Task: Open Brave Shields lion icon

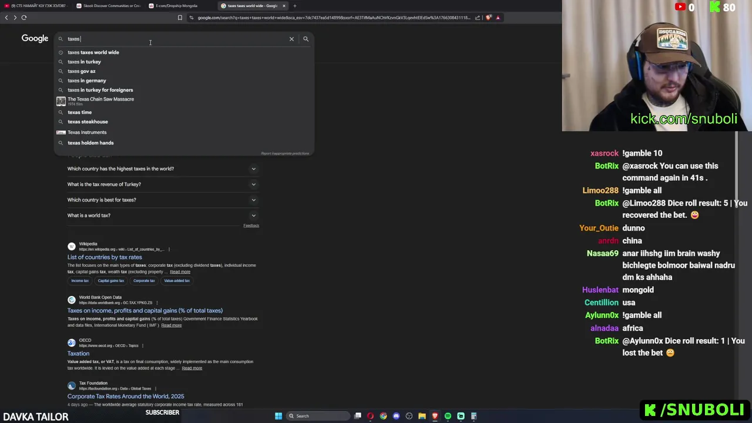Action: 489,18
